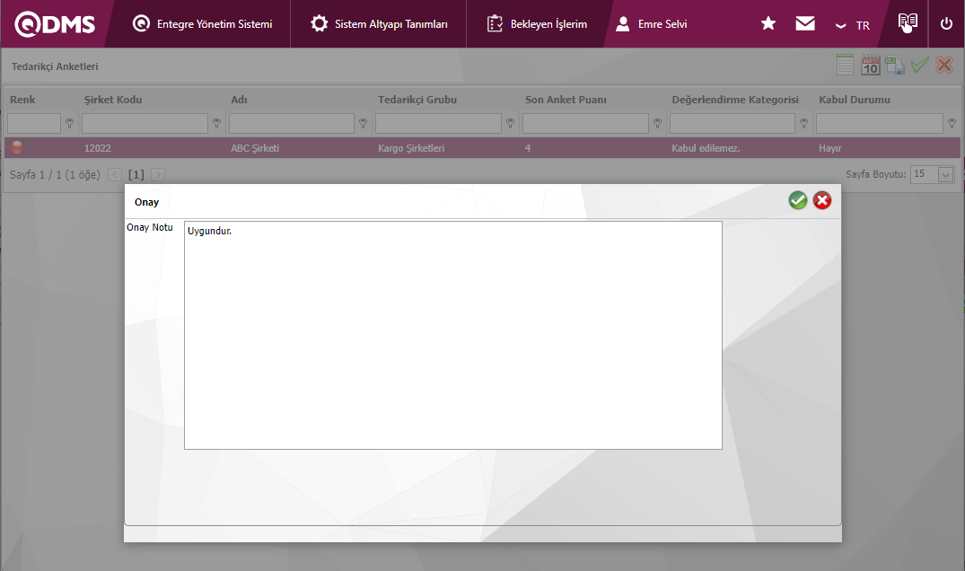Image resolution: width=965 pixels, height=571 pixels.
Task: Click the green approve check toolbar icon
Action: 919,65
